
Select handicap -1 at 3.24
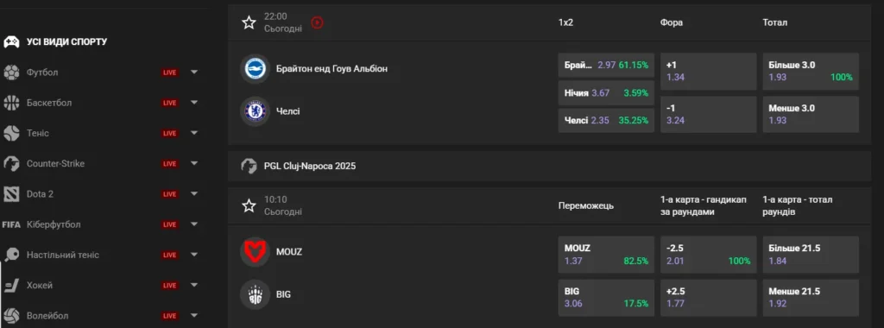tap(708, 115)
